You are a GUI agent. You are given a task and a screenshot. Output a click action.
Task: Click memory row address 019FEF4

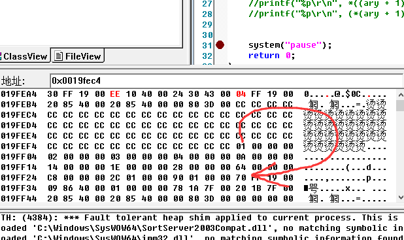point(19,146)
